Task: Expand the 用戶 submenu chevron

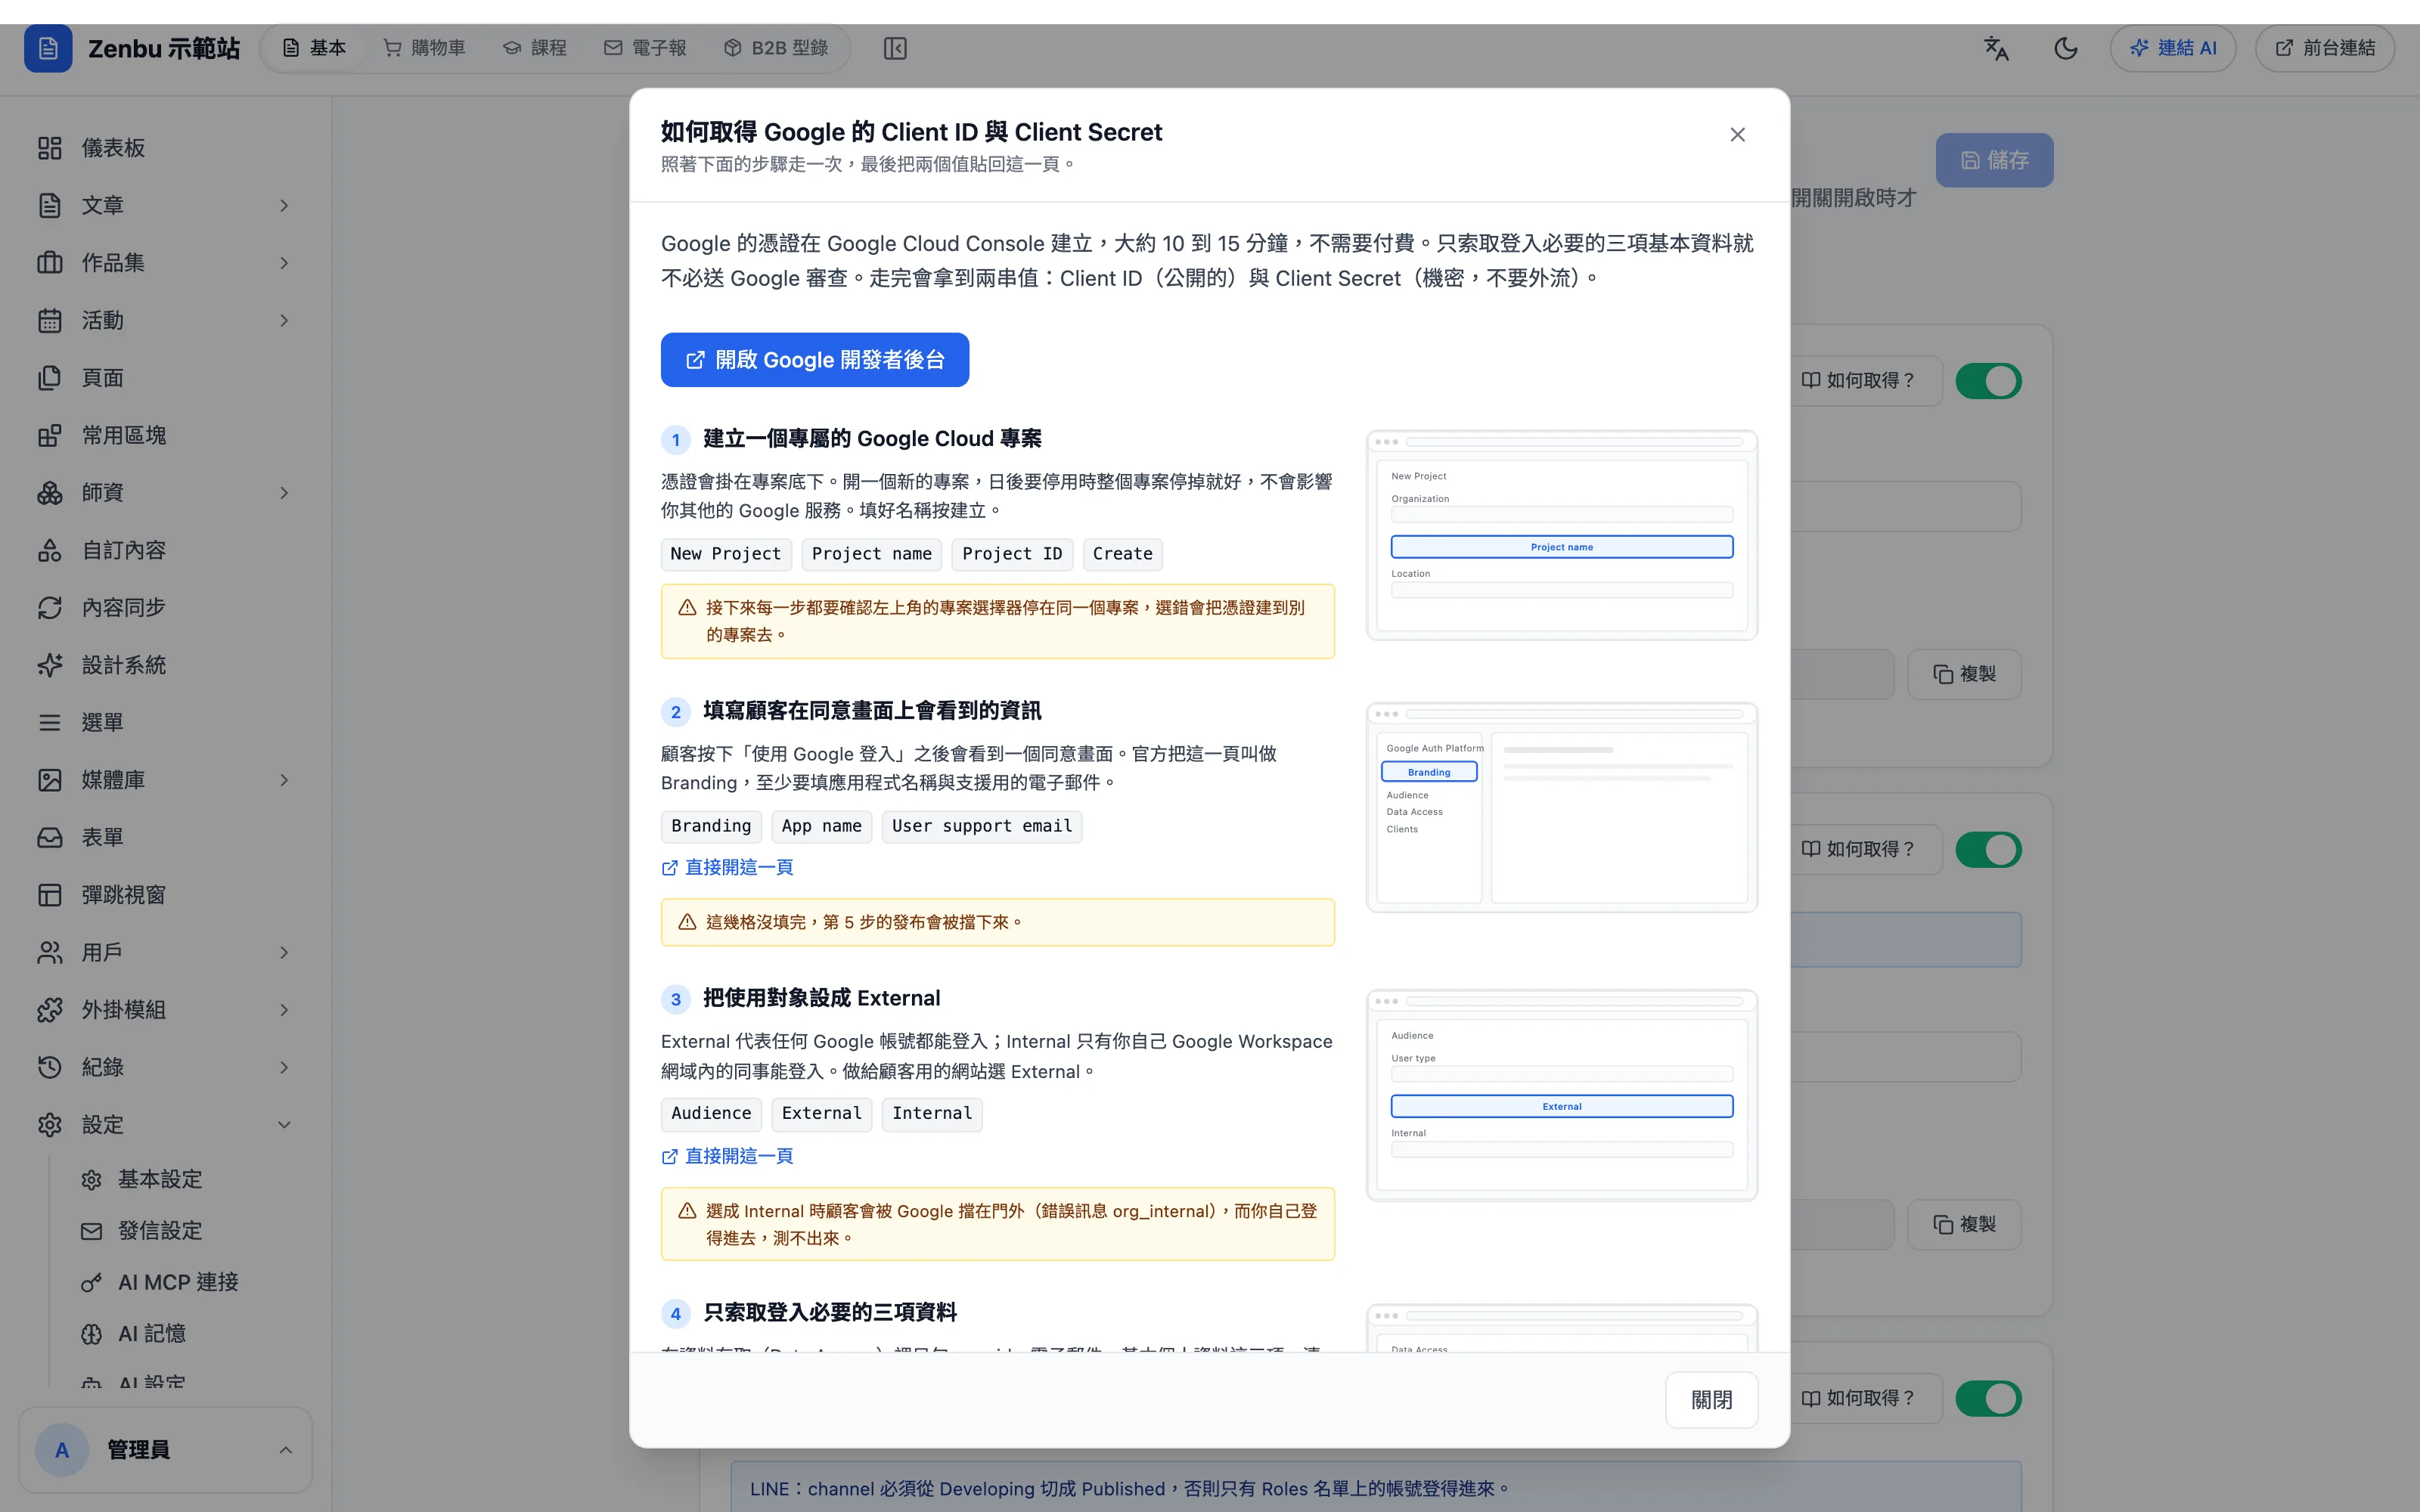Action: [284, 952]
